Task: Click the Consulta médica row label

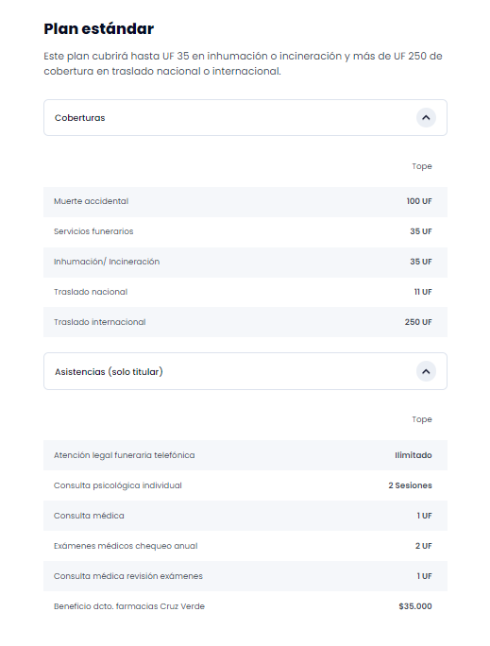Action: coord(89,516)
